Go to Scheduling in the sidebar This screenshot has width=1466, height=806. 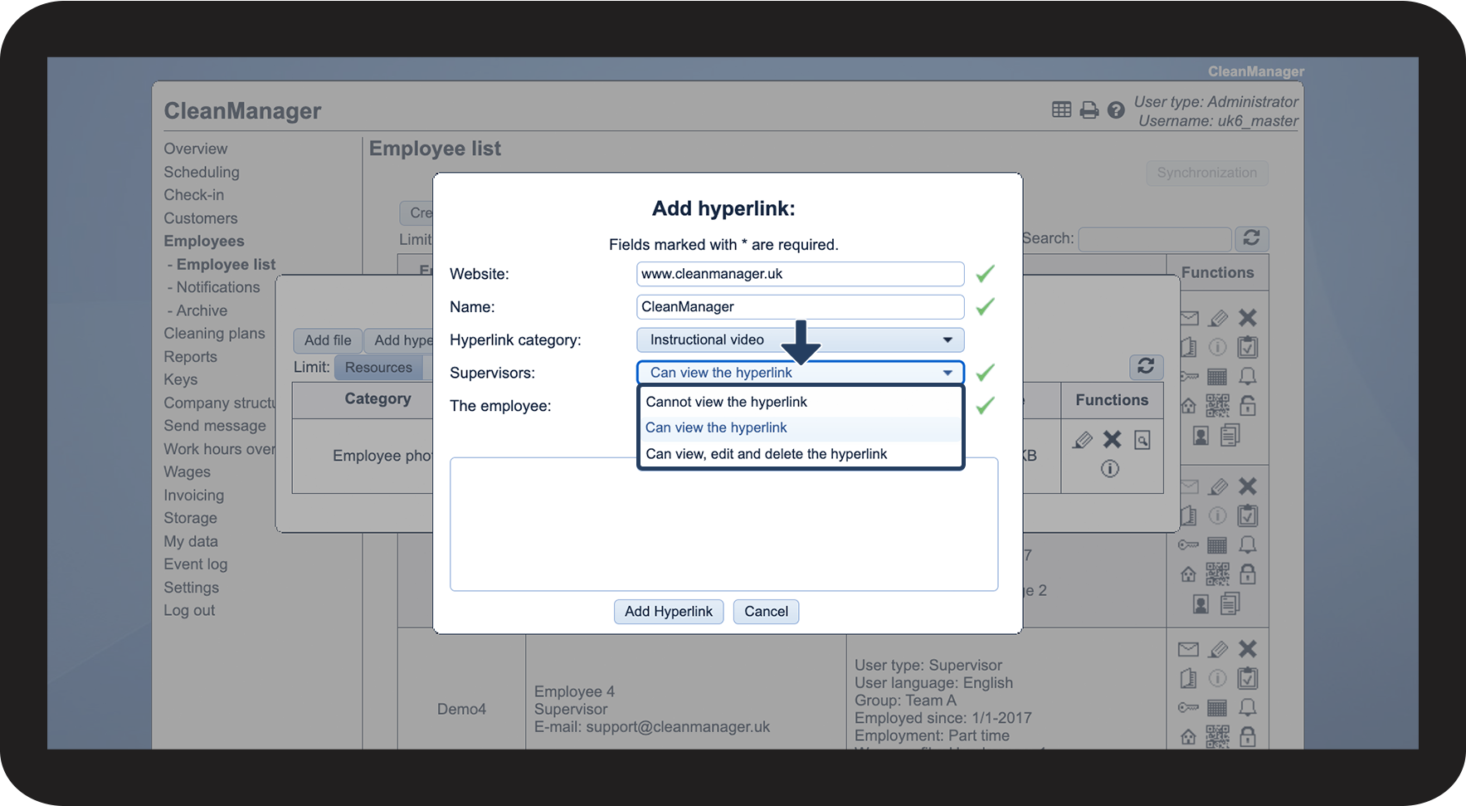pyautogui.click(x=202, y=172)
